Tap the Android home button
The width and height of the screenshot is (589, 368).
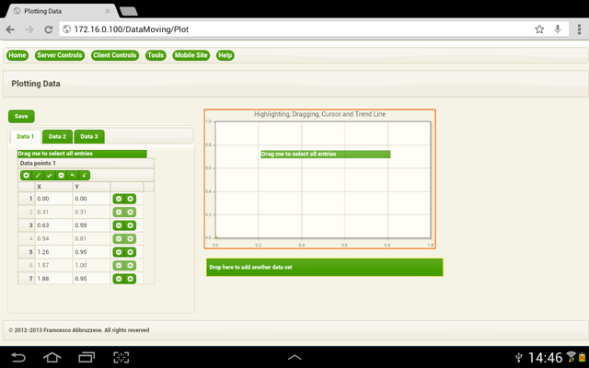(x=52, y=357)
